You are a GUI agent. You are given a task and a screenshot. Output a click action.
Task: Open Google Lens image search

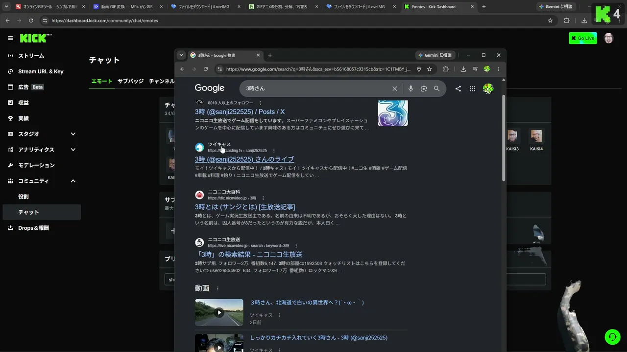424,88
